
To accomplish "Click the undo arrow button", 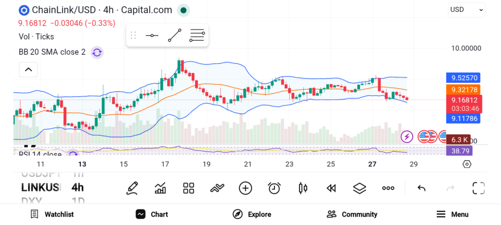I will tap(421, 188).
